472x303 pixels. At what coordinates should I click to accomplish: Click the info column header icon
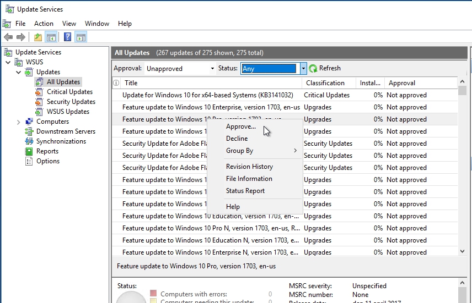click(x=116, y=83)
